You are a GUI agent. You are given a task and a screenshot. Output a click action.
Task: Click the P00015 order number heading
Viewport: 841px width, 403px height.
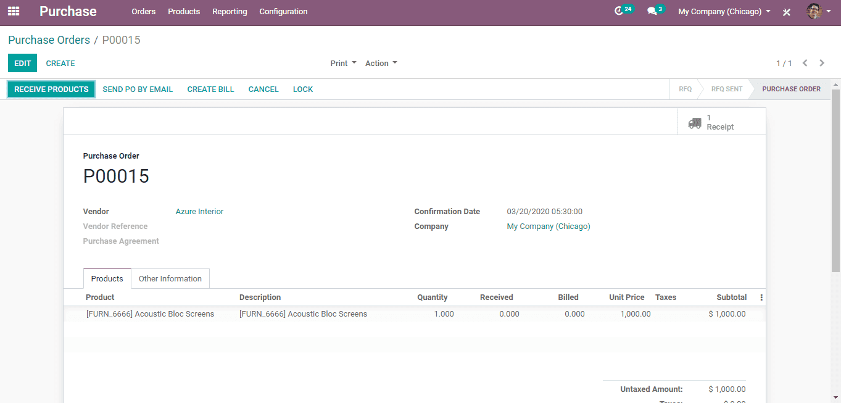pyautogui.click(x=116, y=177)
